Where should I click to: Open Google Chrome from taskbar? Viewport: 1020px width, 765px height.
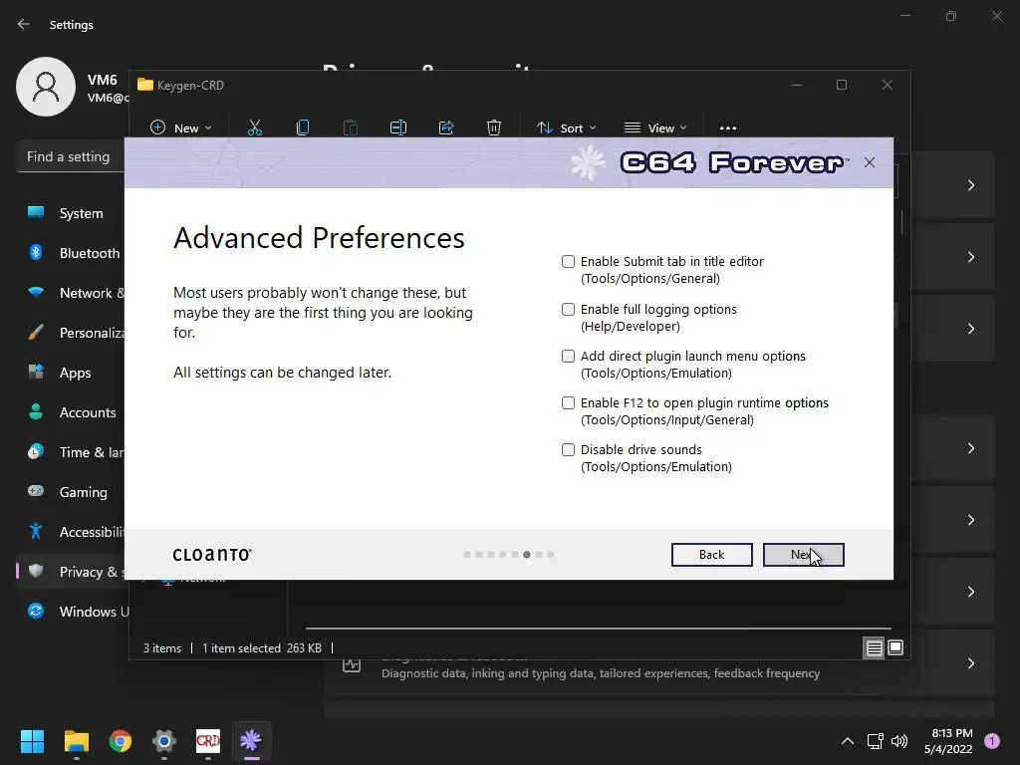[x=121, y=741]
